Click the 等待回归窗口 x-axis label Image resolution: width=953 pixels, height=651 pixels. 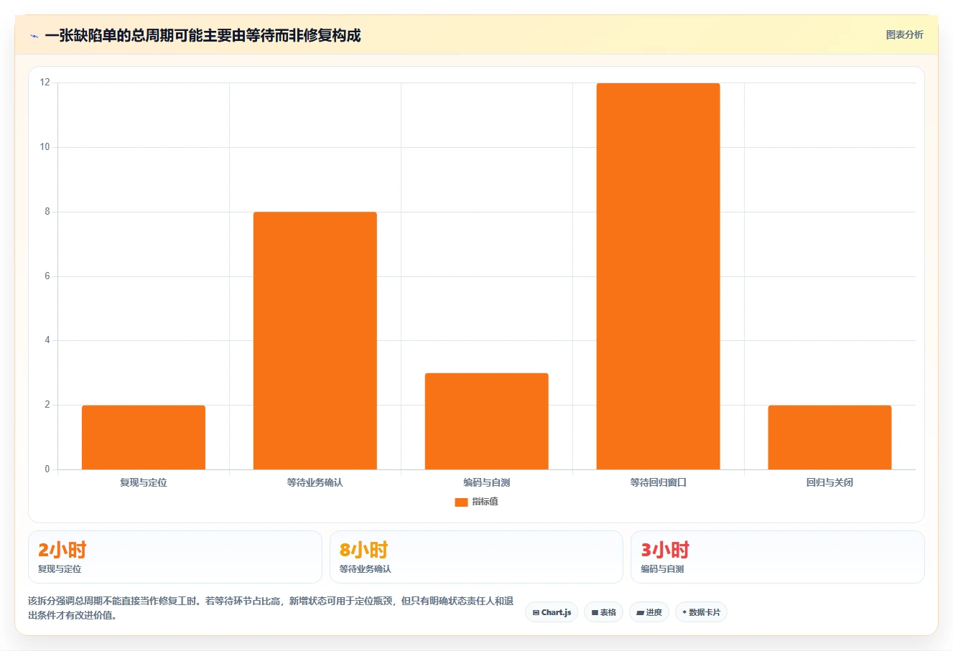659,482
